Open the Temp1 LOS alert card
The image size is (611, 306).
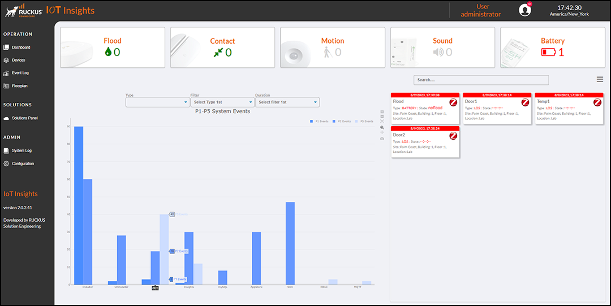[x=569, y=109]
